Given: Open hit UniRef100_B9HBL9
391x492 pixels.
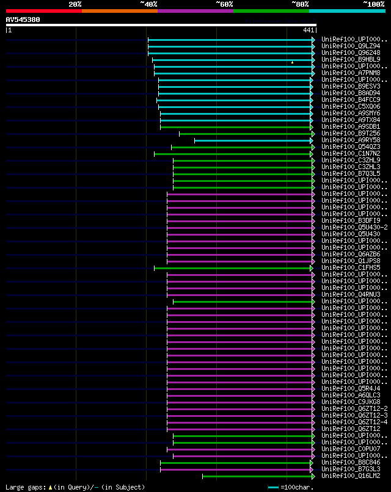Looking at the screenshot, I should click(x=351, y=59).
